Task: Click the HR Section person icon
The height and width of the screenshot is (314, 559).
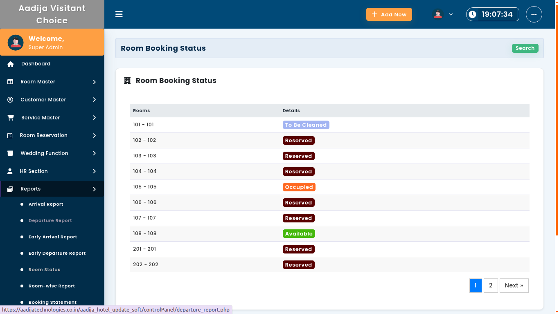Action: tap(10, 171)
